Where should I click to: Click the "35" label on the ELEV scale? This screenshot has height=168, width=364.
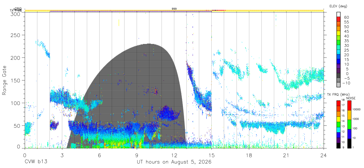pyautogui.click(x=347, y=41)
